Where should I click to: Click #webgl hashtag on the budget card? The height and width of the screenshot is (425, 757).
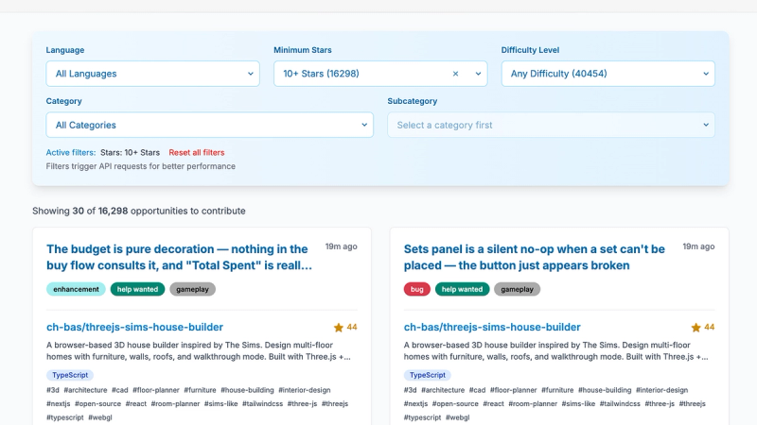[x=100, y=417]
